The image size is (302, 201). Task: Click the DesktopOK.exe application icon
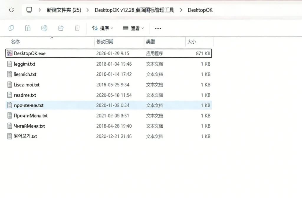point(9,53)
